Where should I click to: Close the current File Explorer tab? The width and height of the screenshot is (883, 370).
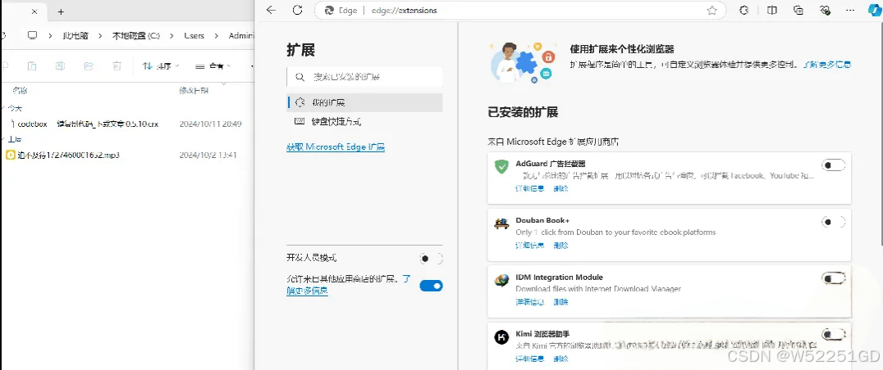(34, 11)
